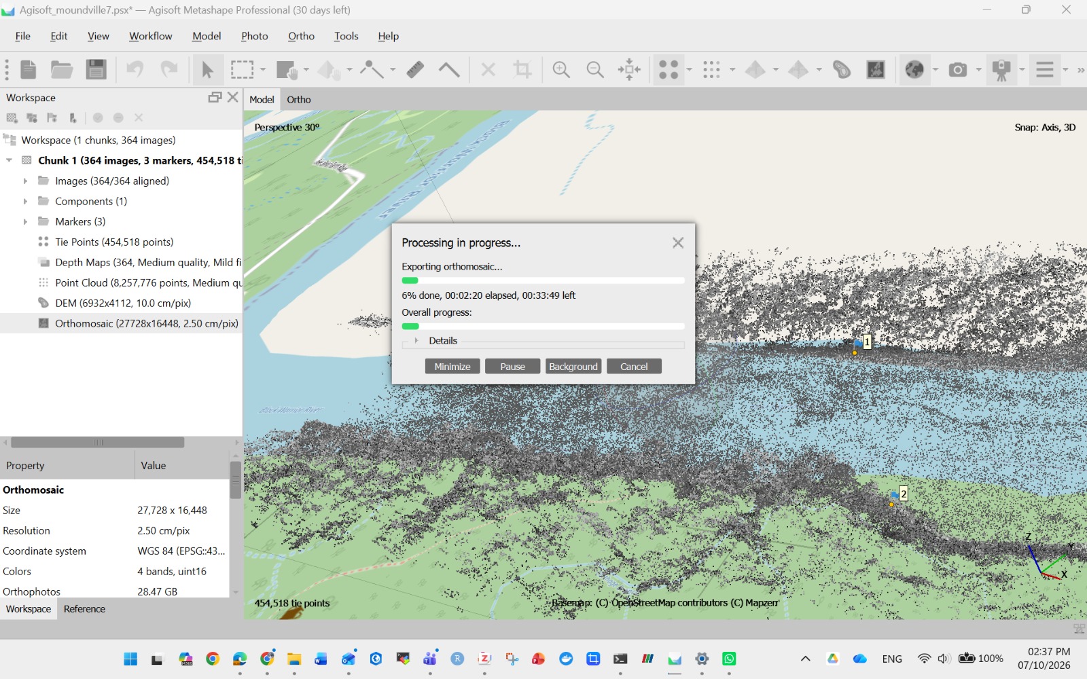Screen dimensions: 1087x679
Task: Click the Reset View icon
Action: point(629,69)
